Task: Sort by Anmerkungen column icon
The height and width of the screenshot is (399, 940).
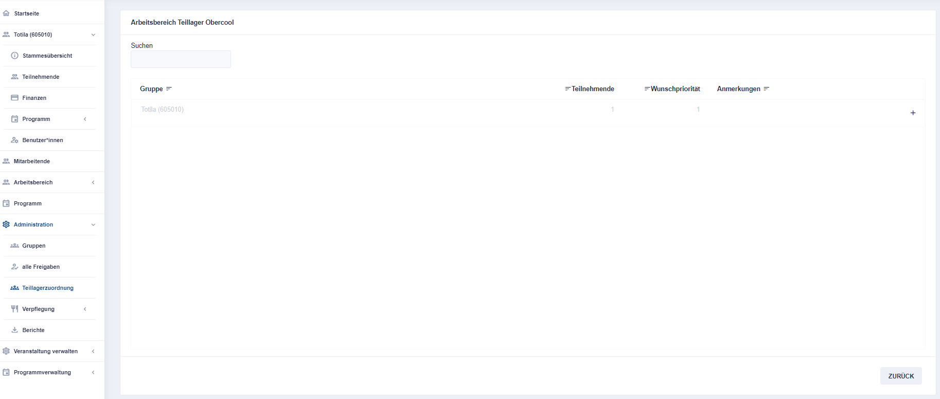Action: point(767,89)
